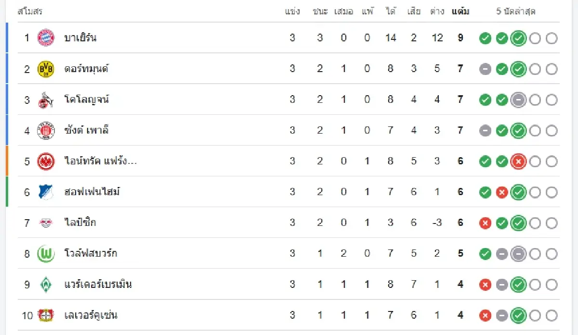Image resolution: width=578 pixels, height=335 pixels.
Task: Click Köln's highlighted grey draw icon
Action: [x=518, y=100]
